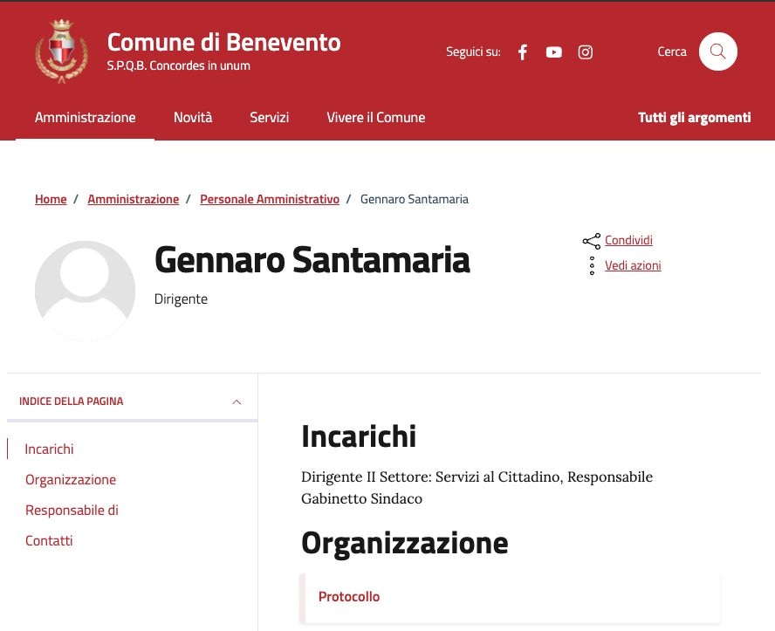Open the Protocollo organization card

(349, 597)
